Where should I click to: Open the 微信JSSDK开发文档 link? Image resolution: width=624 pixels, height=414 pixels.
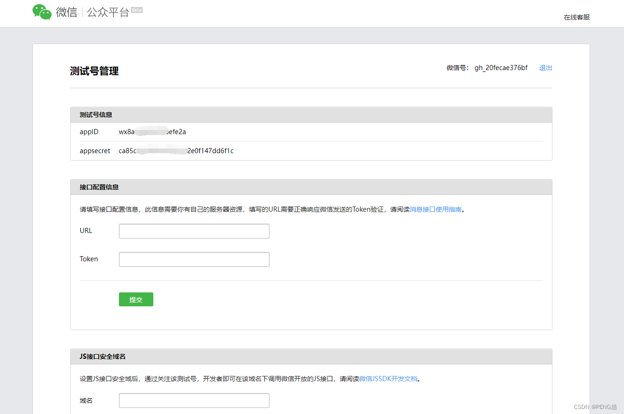(388, 379)
